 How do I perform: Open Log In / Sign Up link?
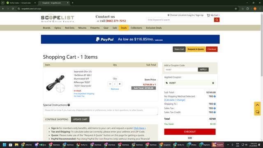196,15
